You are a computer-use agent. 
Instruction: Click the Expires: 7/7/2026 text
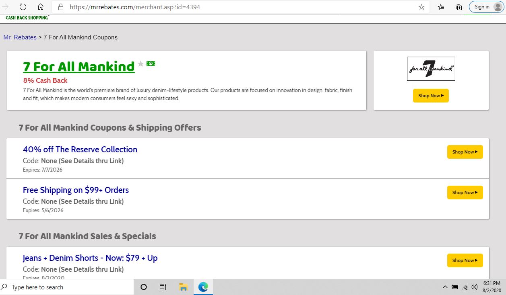pos(43,170)
